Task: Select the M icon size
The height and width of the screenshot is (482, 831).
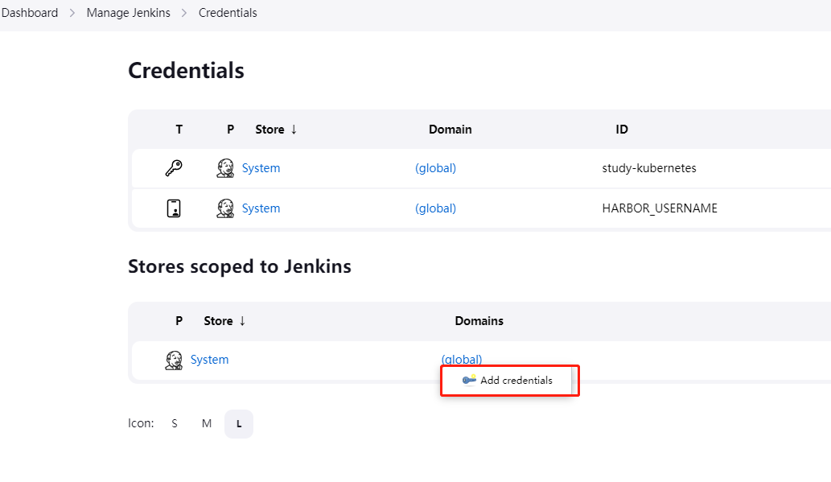Action: click(206, 422)
